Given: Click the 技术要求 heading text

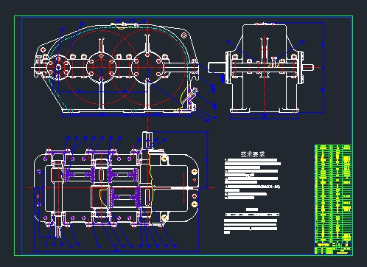Looking at the screenshot, I should click(x=253, y=154).
